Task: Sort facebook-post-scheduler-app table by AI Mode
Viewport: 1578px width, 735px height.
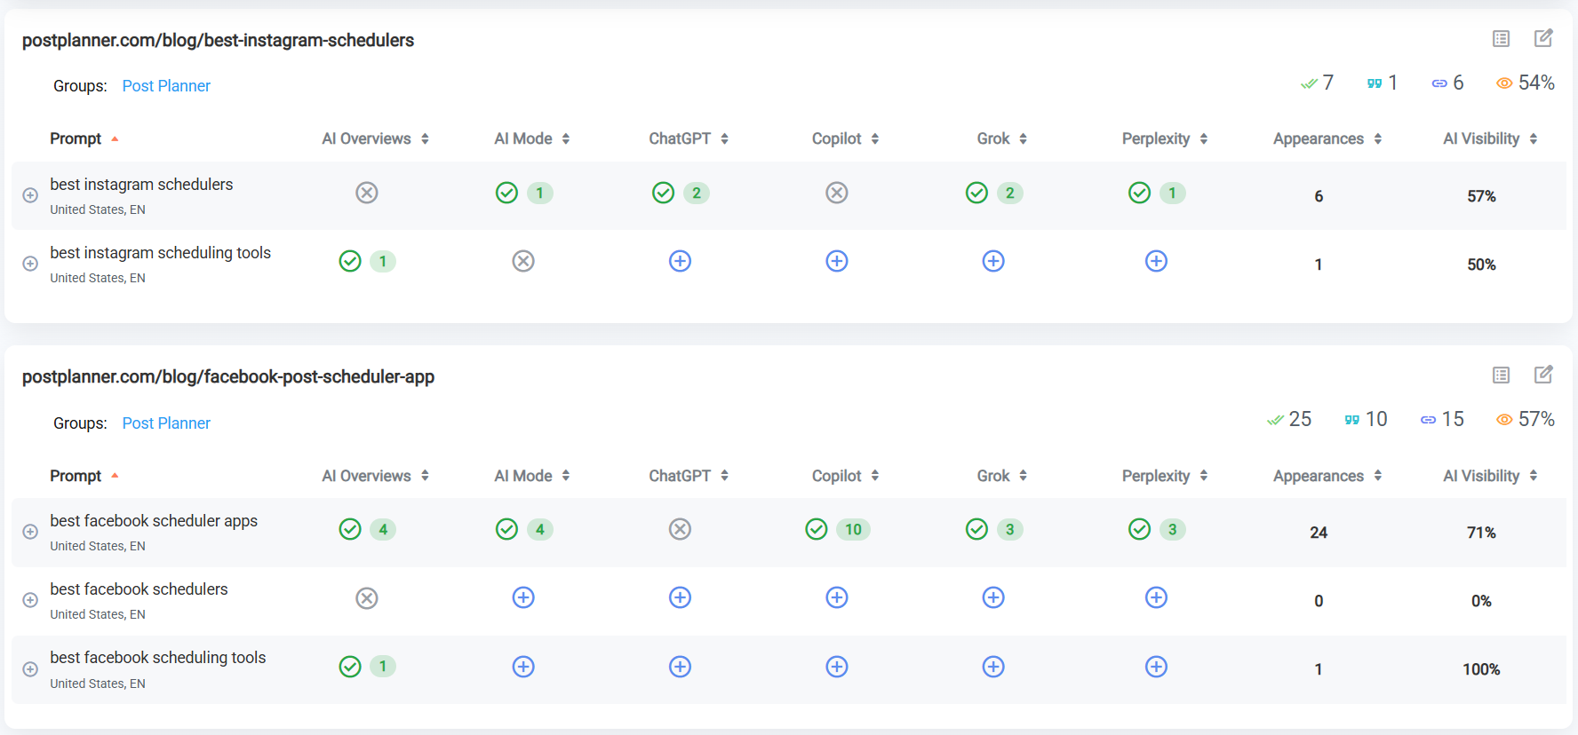Action: click(x=532, y=476)
